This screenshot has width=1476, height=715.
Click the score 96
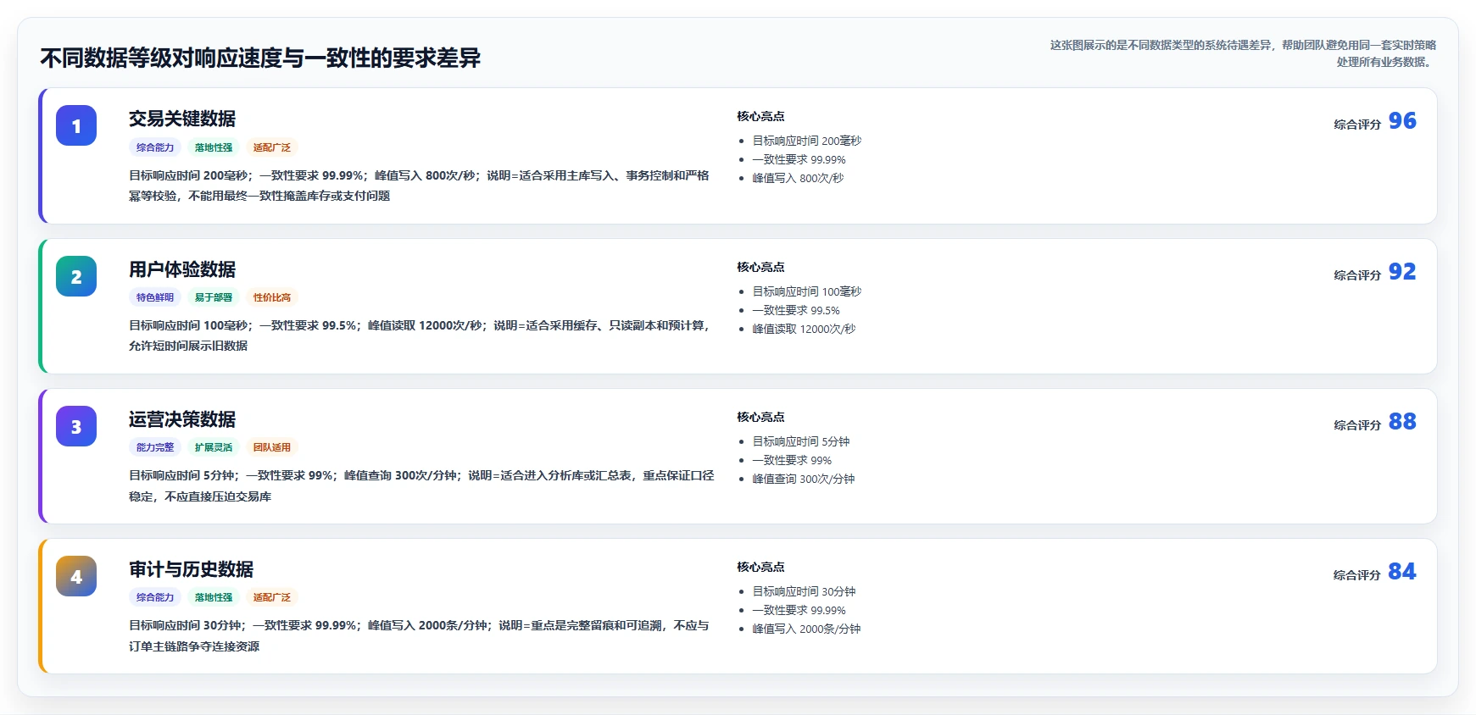click(1402, 121)
